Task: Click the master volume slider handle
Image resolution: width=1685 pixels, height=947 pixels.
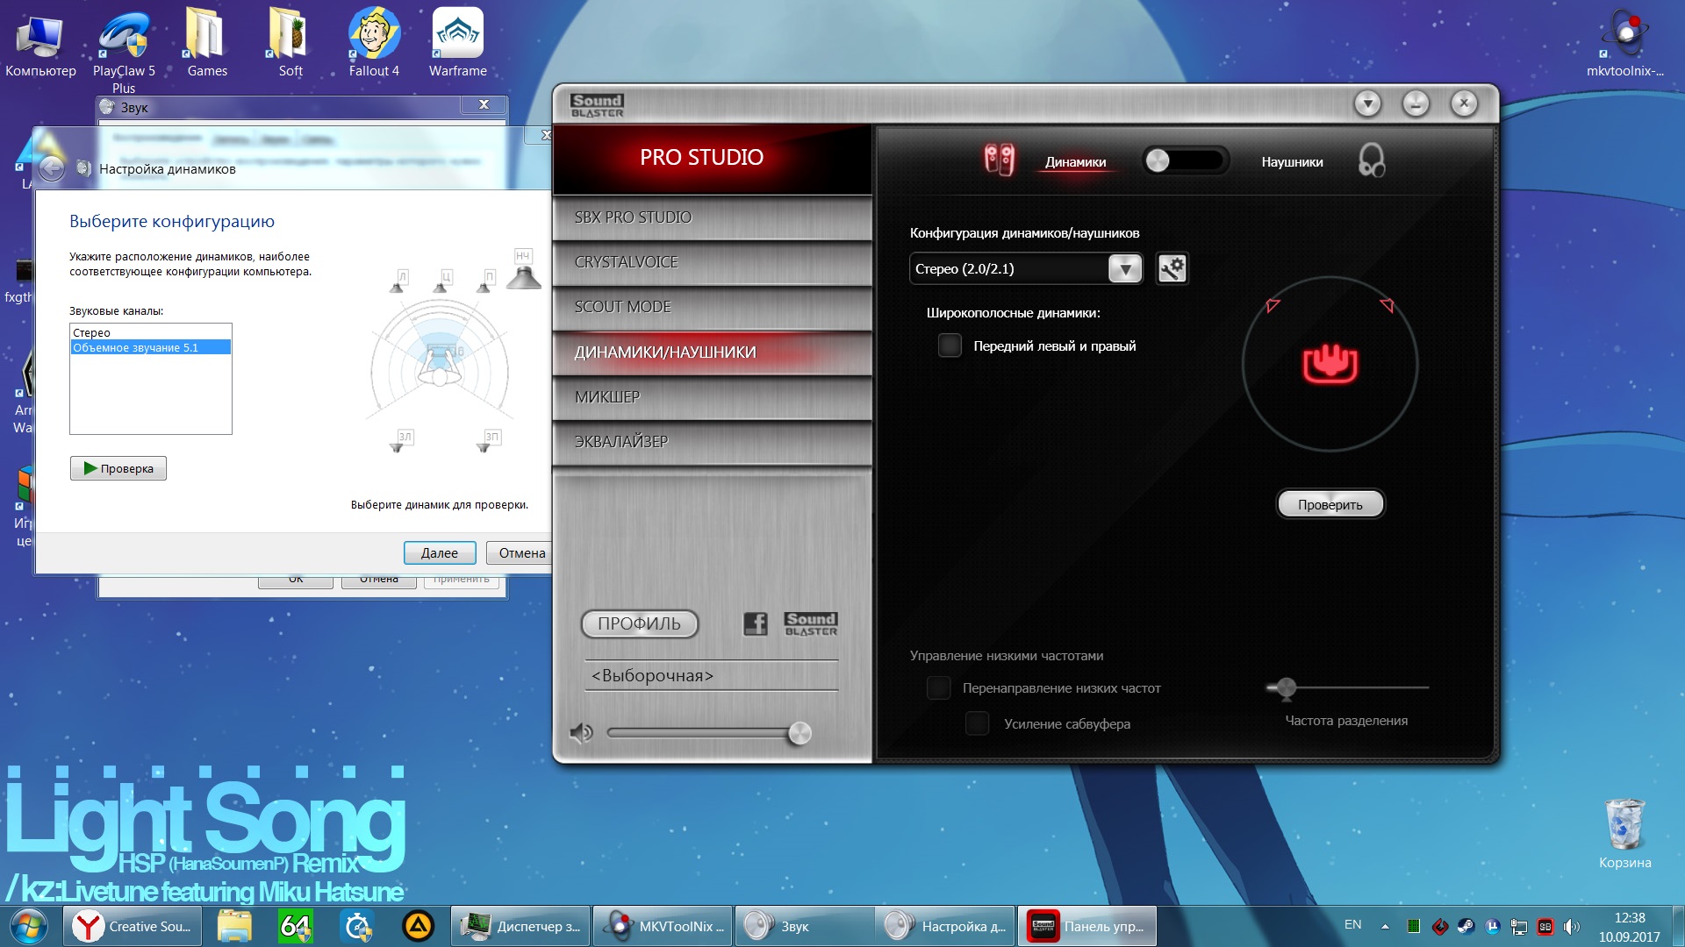Action: point(799,733)
